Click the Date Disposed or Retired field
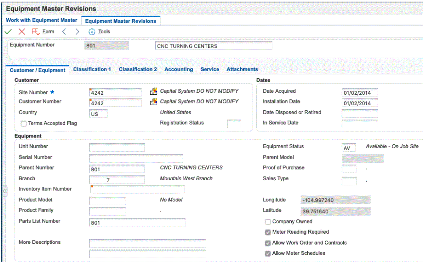The width and height of the screenshot is (423, 262). [359, 114]
